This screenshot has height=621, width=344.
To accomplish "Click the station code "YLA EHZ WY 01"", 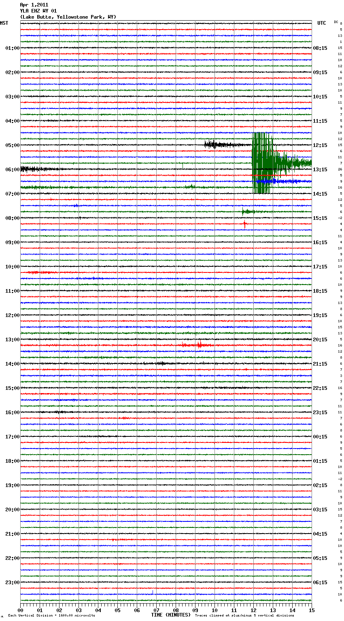I will click(38, 11).
